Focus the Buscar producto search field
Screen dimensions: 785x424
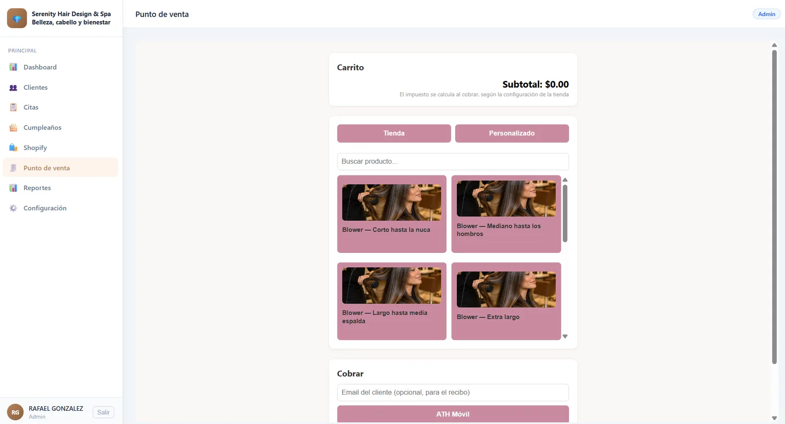coord(453,161)
